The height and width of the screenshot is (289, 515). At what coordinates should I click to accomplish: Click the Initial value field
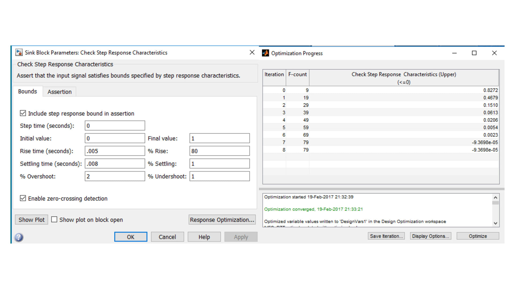(115, 138)
